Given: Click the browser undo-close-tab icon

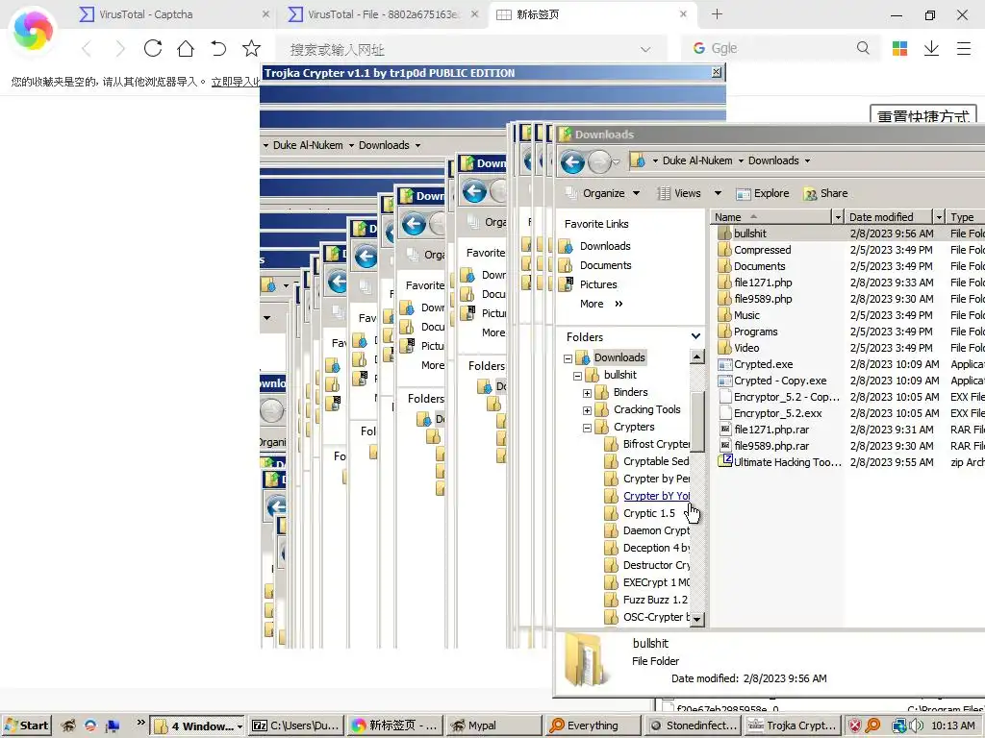Looking at the screenshot, I should [x=218, y=48].
